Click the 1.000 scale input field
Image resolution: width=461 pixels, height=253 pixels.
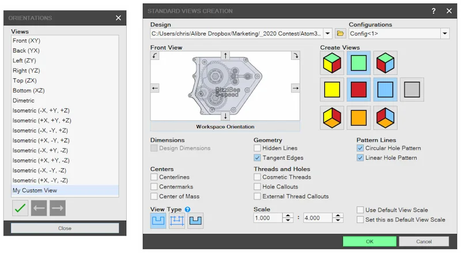point(268,218)
